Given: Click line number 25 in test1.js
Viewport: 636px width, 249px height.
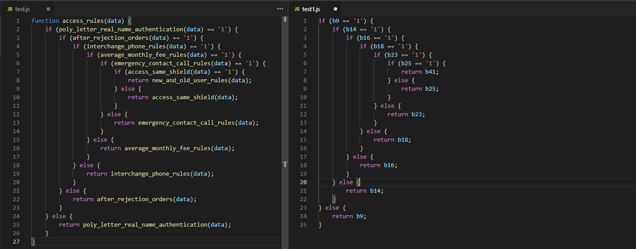Looking at the screenshot, I should click(303, 225).
